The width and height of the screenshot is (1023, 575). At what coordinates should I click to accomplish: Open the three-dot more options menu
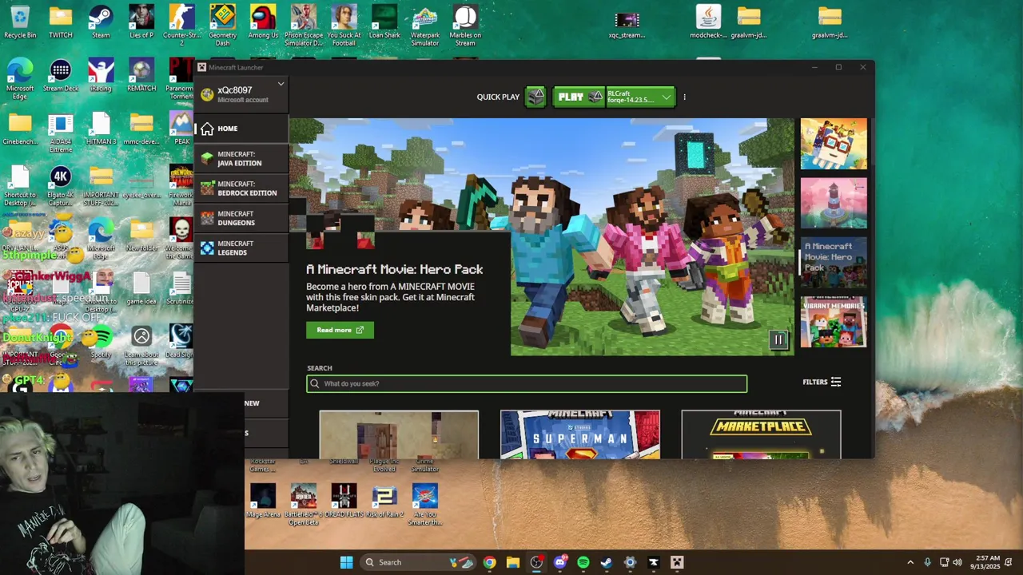click(684, 97)
